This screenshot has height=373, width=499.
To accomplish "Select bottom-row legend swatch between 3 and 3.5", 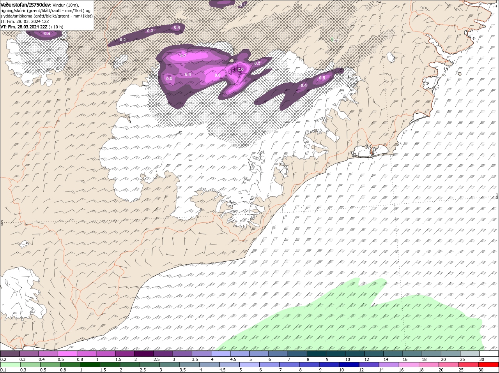I will pos(170,365).
